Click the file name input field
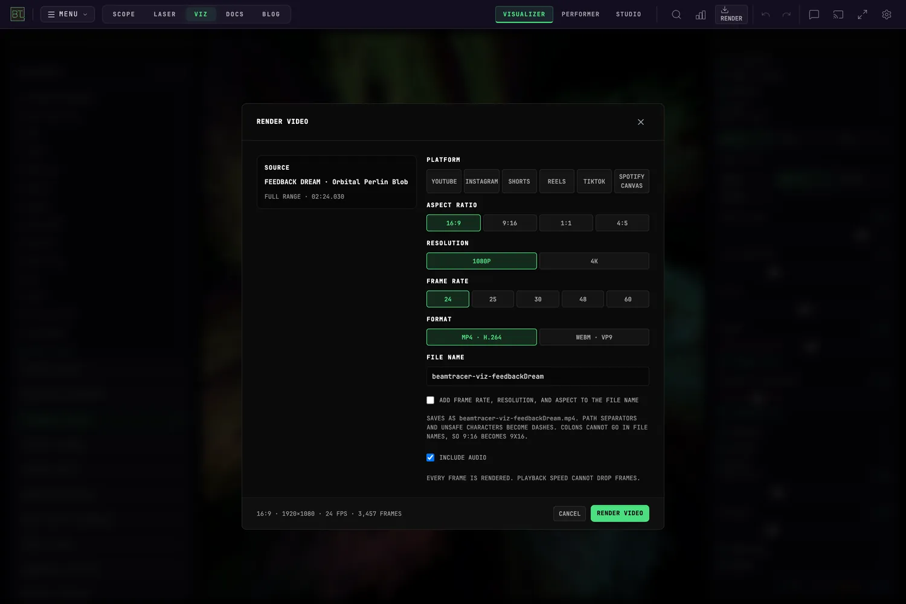This screenshot has height=604, width=906. click(x=538, y=376)
